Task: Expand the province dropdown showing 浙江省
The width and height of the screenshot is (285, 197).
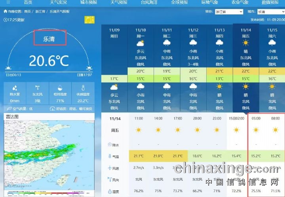Action: click(229, 12)
